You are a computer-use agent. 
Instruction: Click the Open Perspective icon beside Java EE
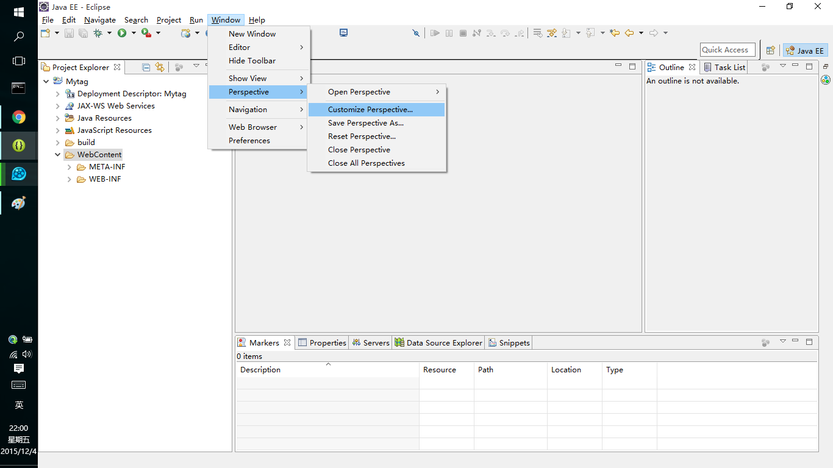tap(771, 50)
